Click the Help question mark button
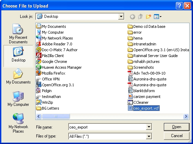The width and height of the screenshot is (193, 144). point(179,6)
